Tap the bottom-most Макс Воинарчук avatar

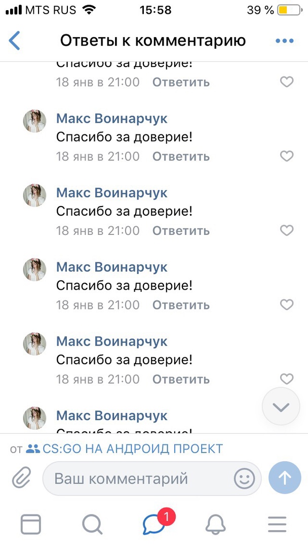[35, 418]
